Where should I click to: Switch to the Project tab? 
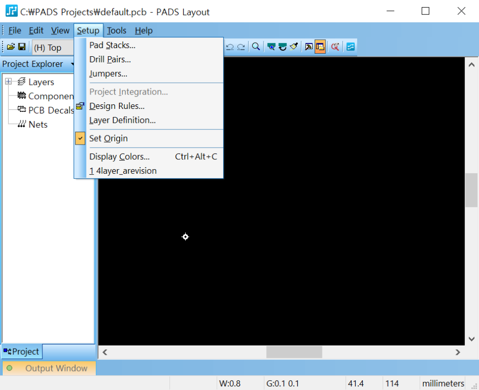pos(21,352)
